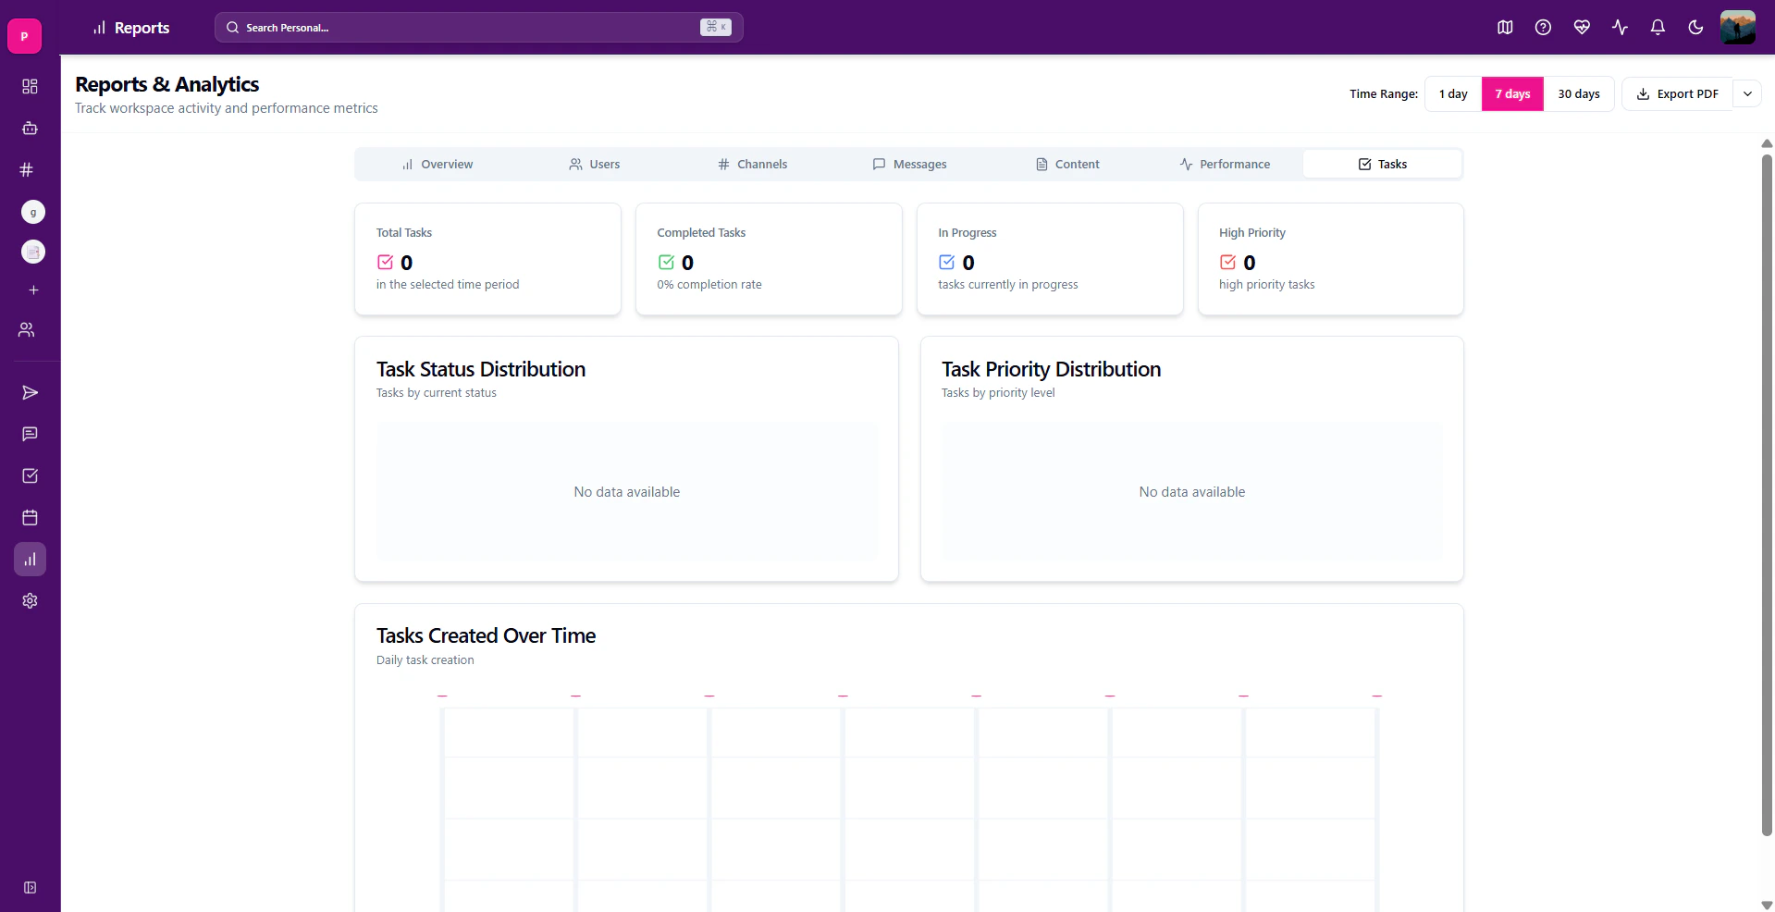This screenshot has height=912, width=1775.
Task: Click the plus add icon in sidebar
Action: click(33, 290)
